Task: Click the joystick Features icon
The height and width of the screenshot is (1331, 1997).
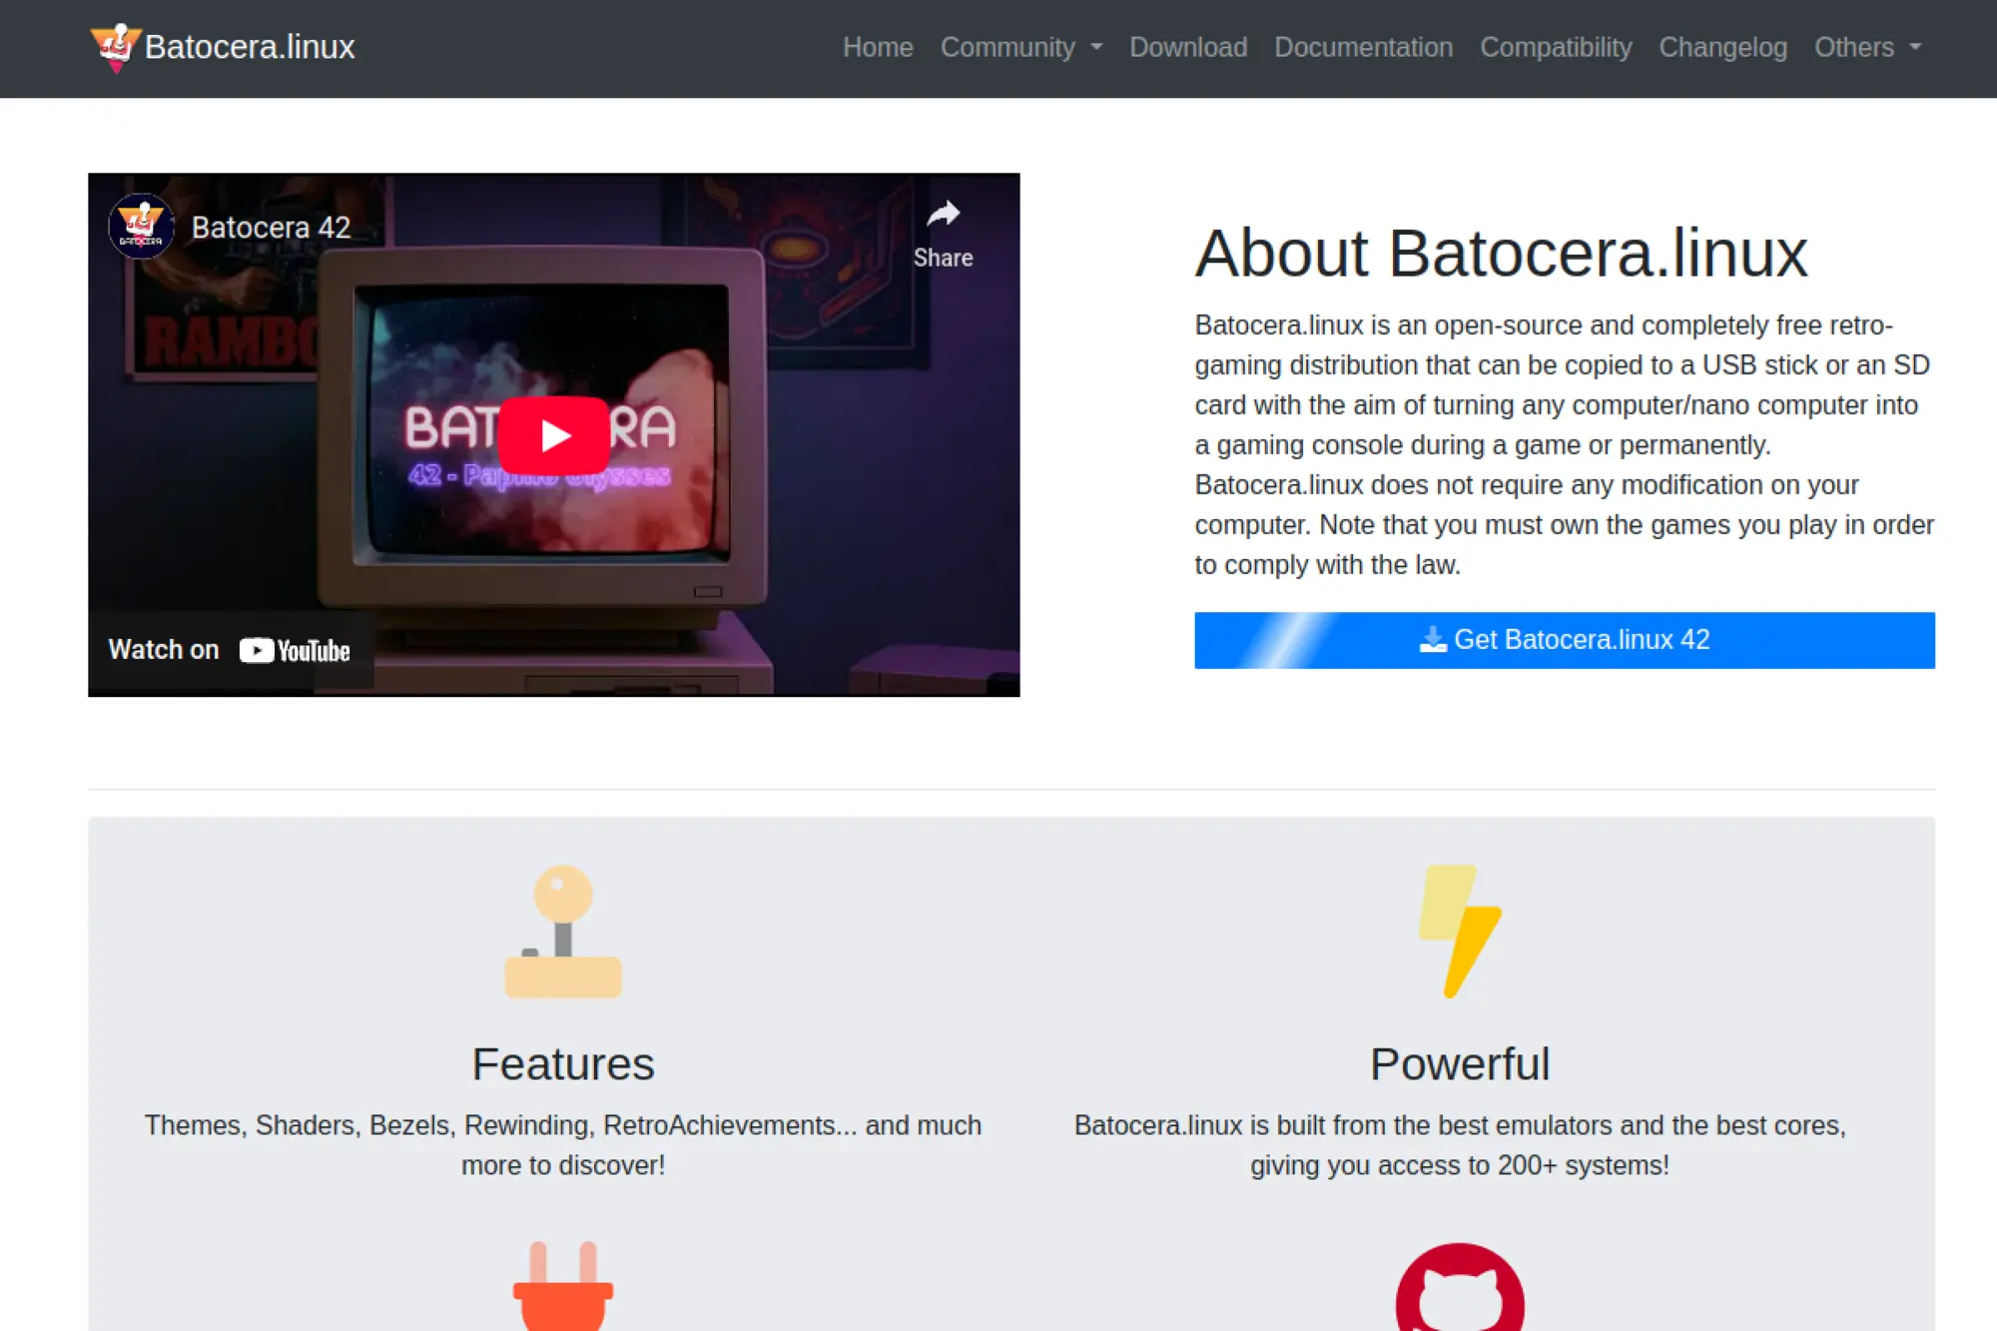Action: [x=563, y=931]
